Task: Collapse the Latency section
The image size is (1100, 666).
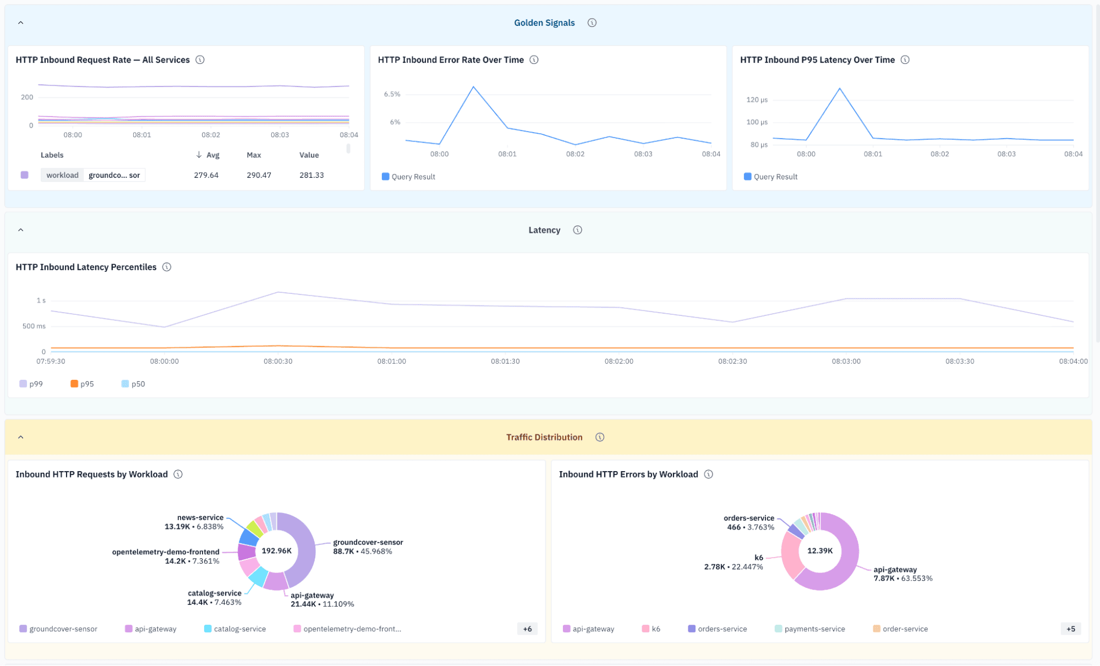Action: coord(21,230)
